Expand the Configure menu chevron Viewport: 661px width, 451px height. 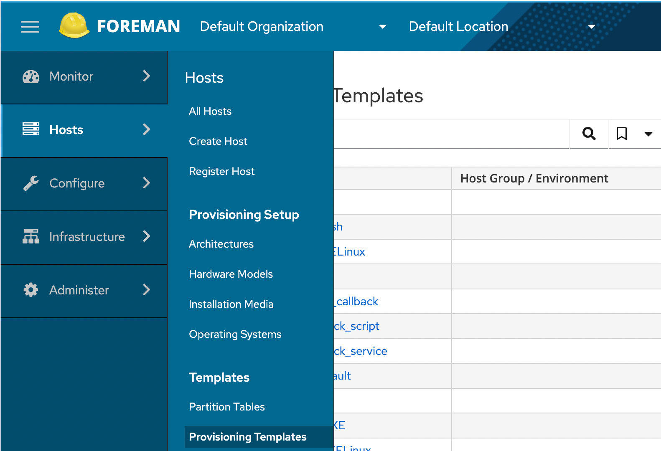[x=146, y=183]
